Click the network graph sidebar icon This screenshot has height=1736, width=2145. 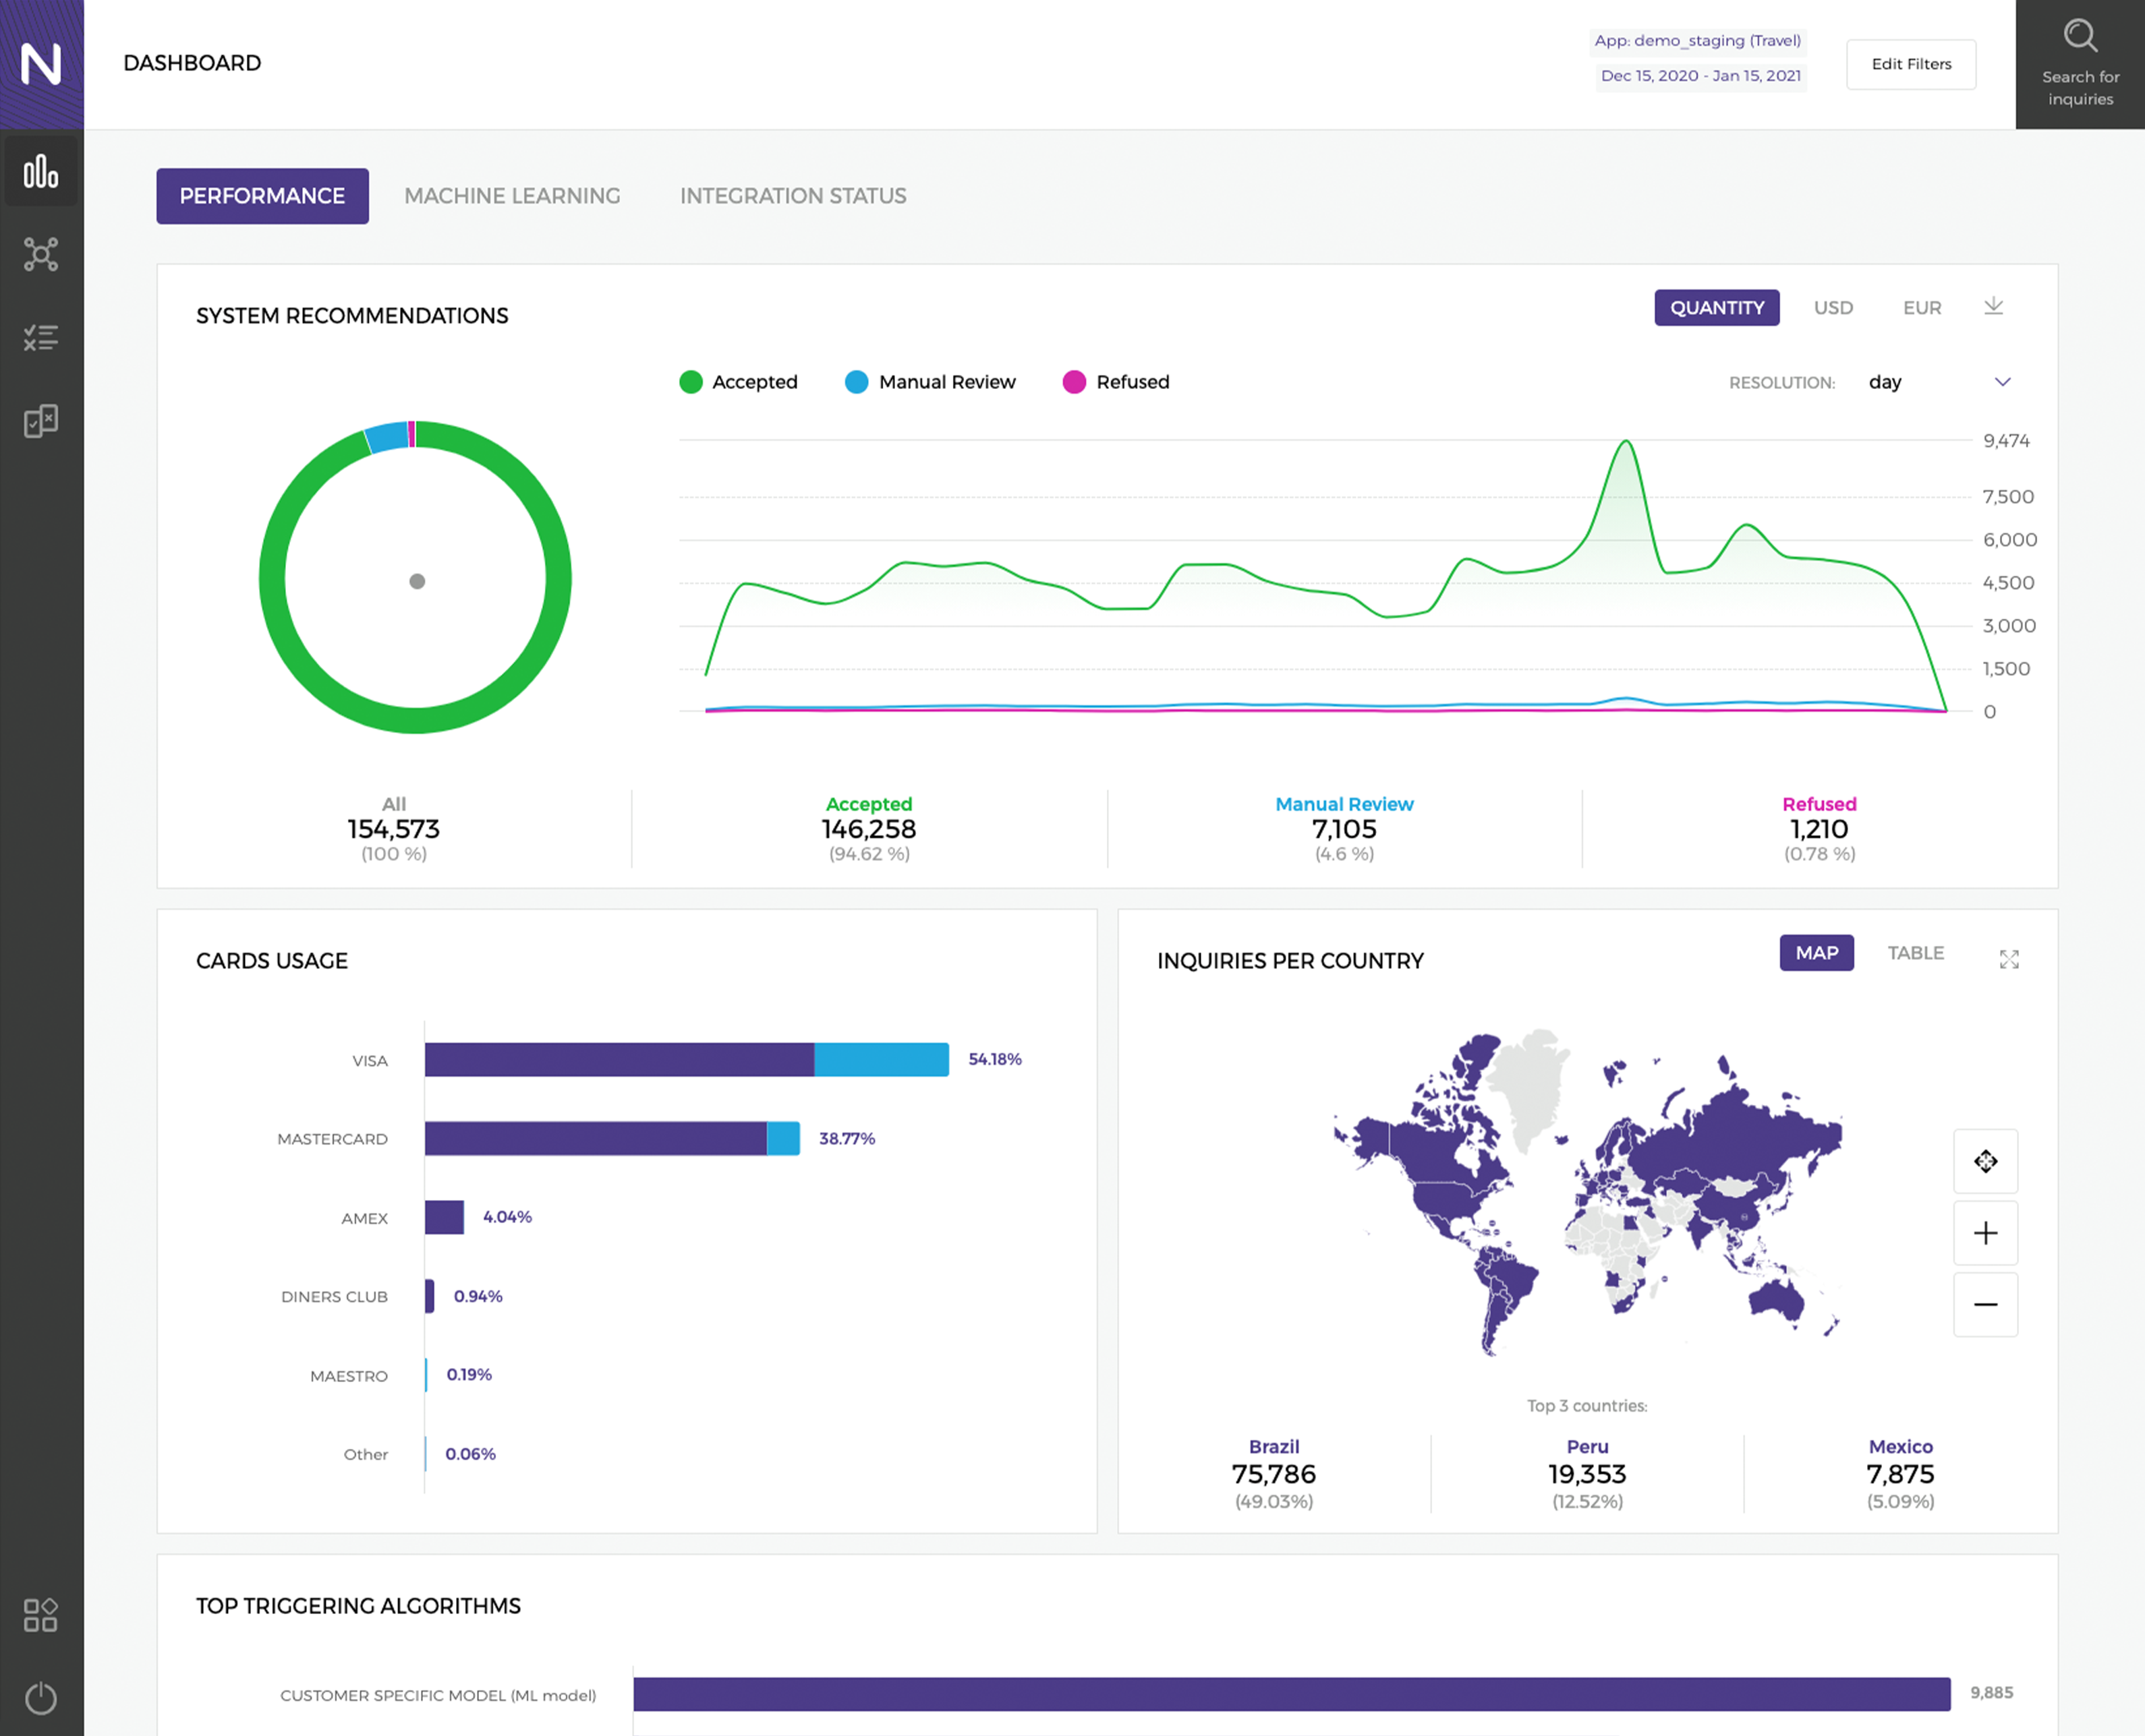point(41,254)
